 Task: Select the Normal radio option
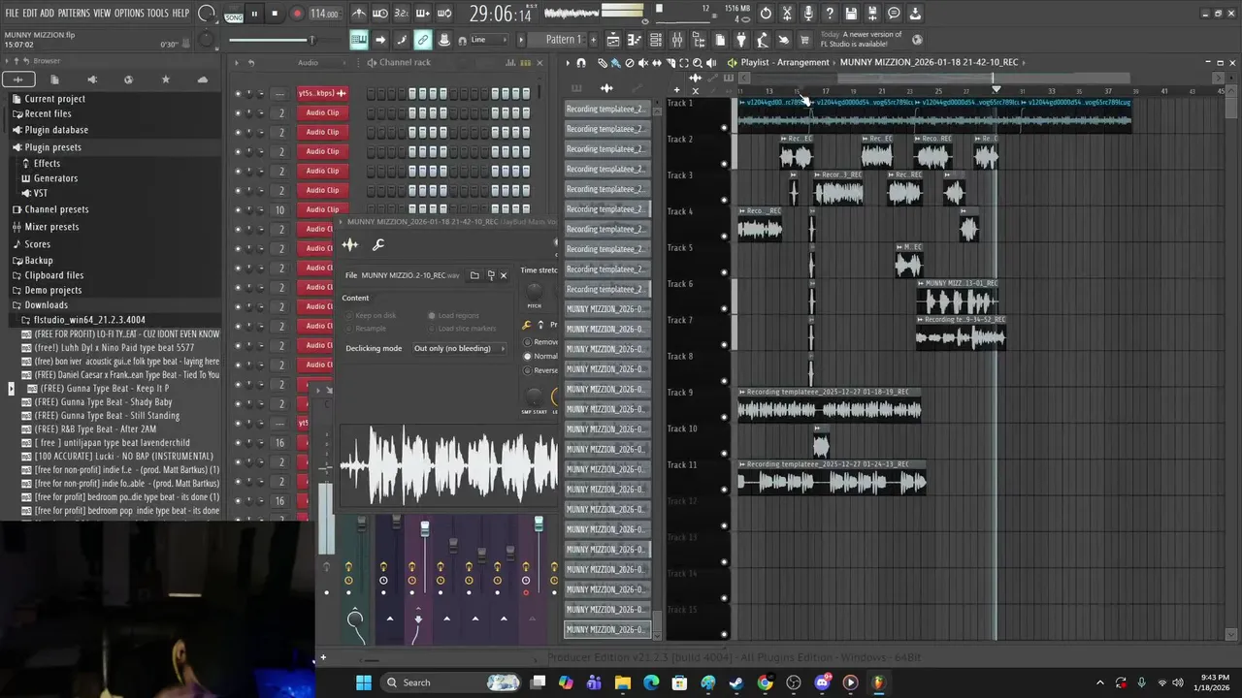point(540,356)
